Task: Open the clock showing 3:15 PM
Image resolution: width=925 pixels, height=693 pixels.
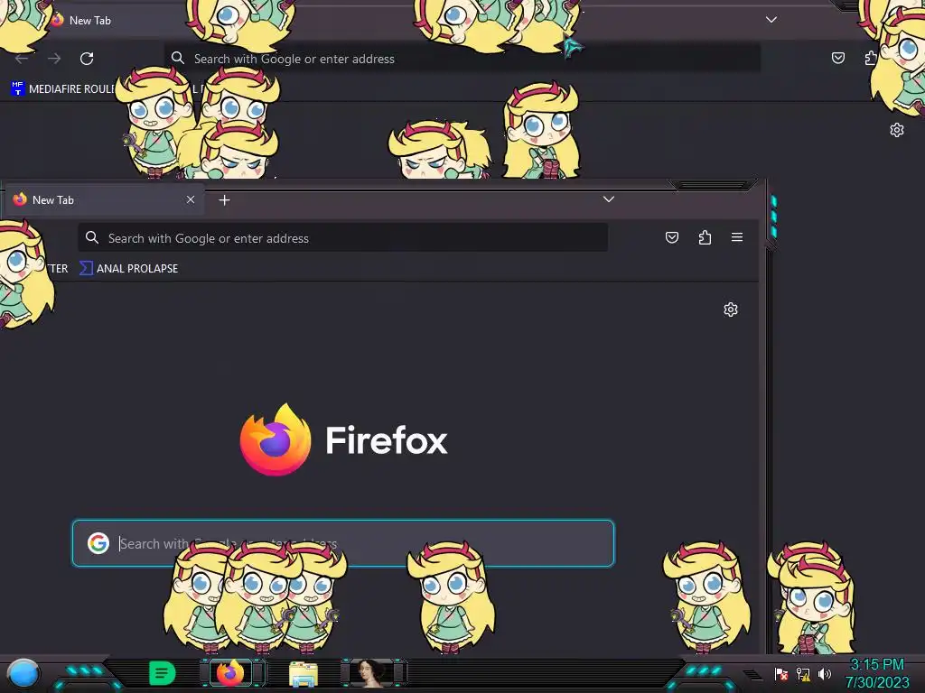Action: [x=877, y=673]
